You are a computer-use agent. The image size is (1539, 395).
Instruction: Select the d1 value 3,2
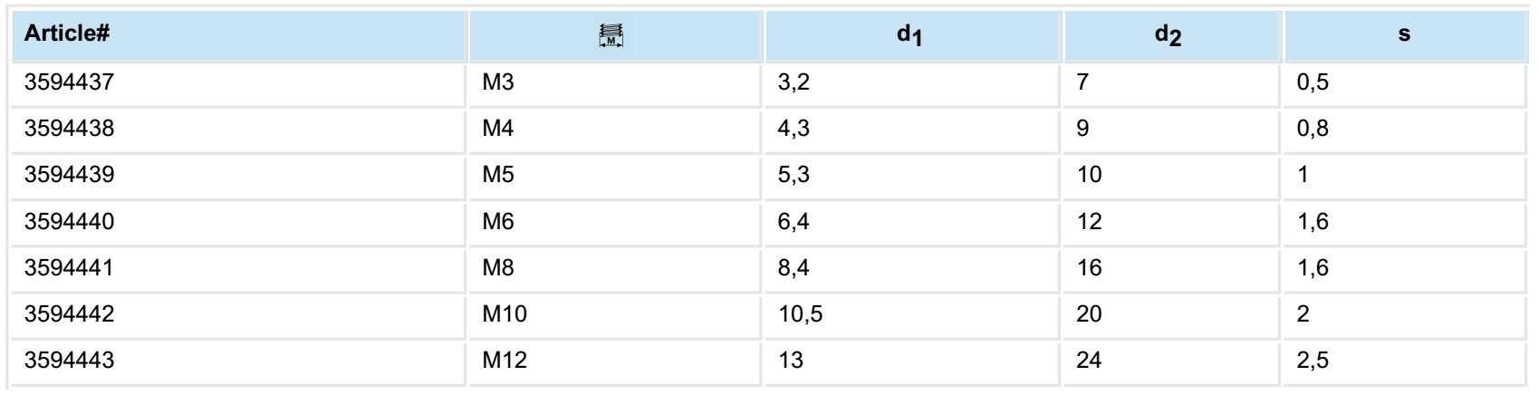[x=794, y=83]
